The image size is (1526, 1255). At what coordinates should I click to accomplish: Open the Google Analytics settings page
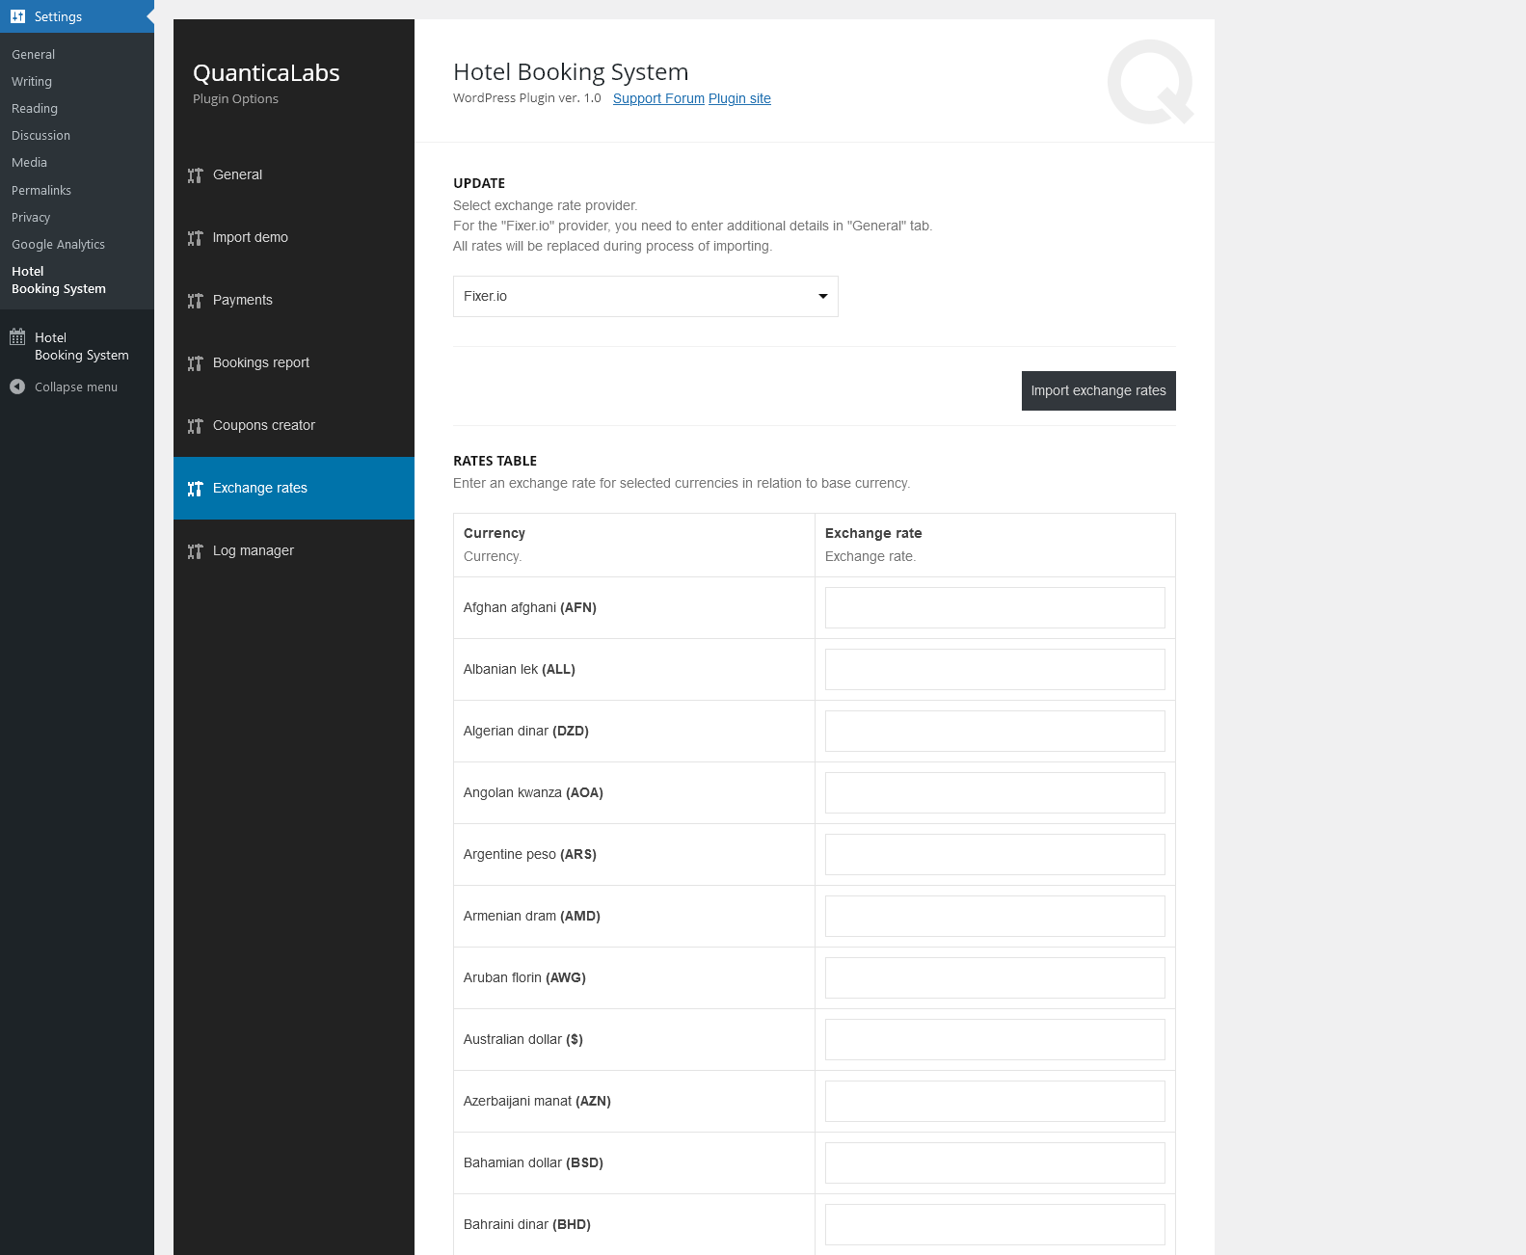click(58, 244)
